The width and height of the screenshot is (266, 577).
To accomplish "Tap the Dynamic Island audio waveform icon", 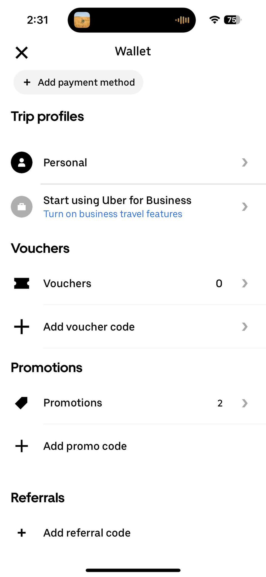I will click(182, 20).
